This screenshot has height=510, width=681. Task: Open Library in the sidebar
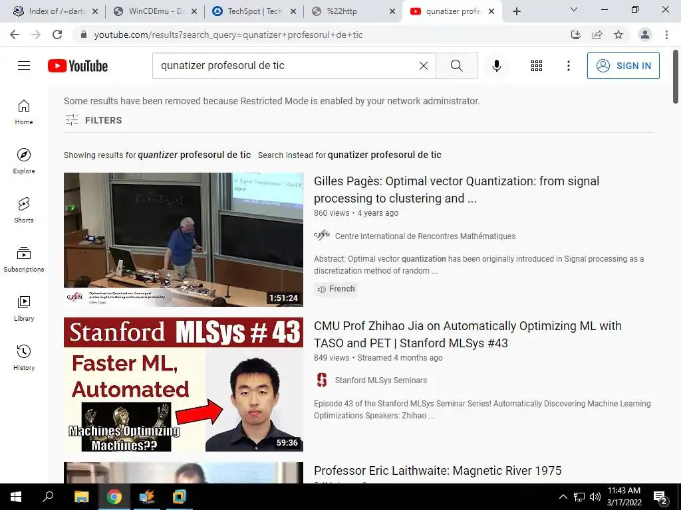click(24, 308)
